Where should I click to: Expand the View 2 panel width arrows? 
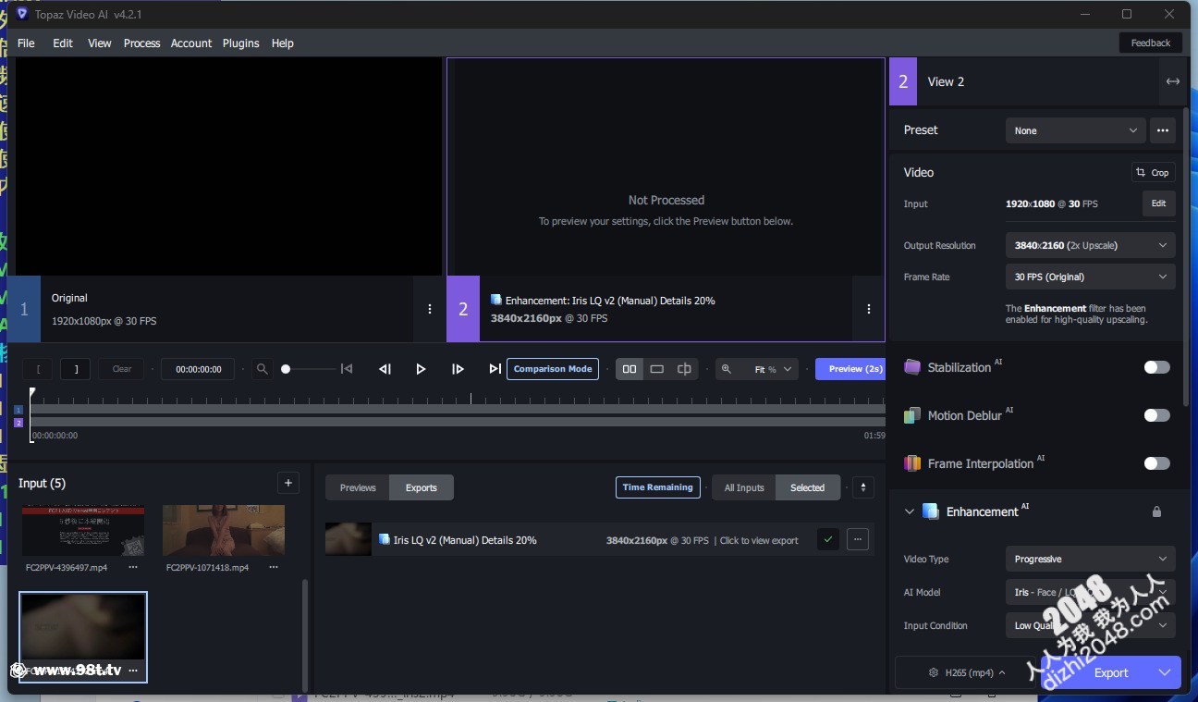coord(1173,81)
